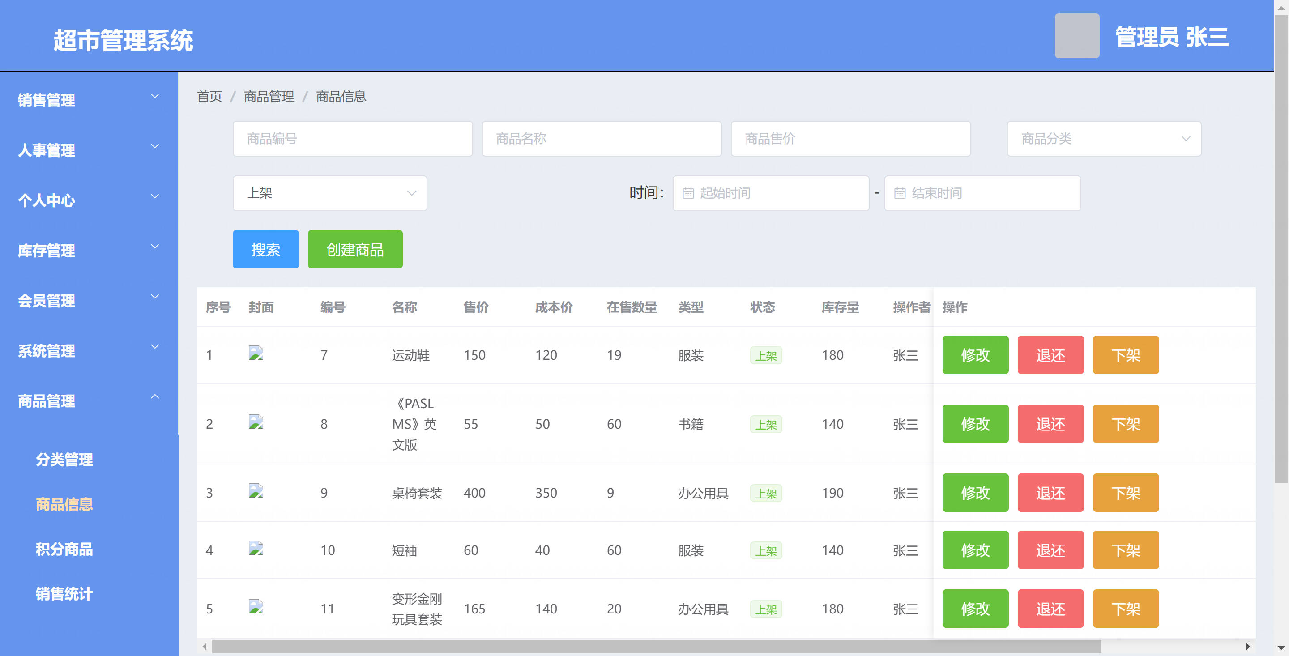Click cover image of 桌椅套装 product

point(256,491)
